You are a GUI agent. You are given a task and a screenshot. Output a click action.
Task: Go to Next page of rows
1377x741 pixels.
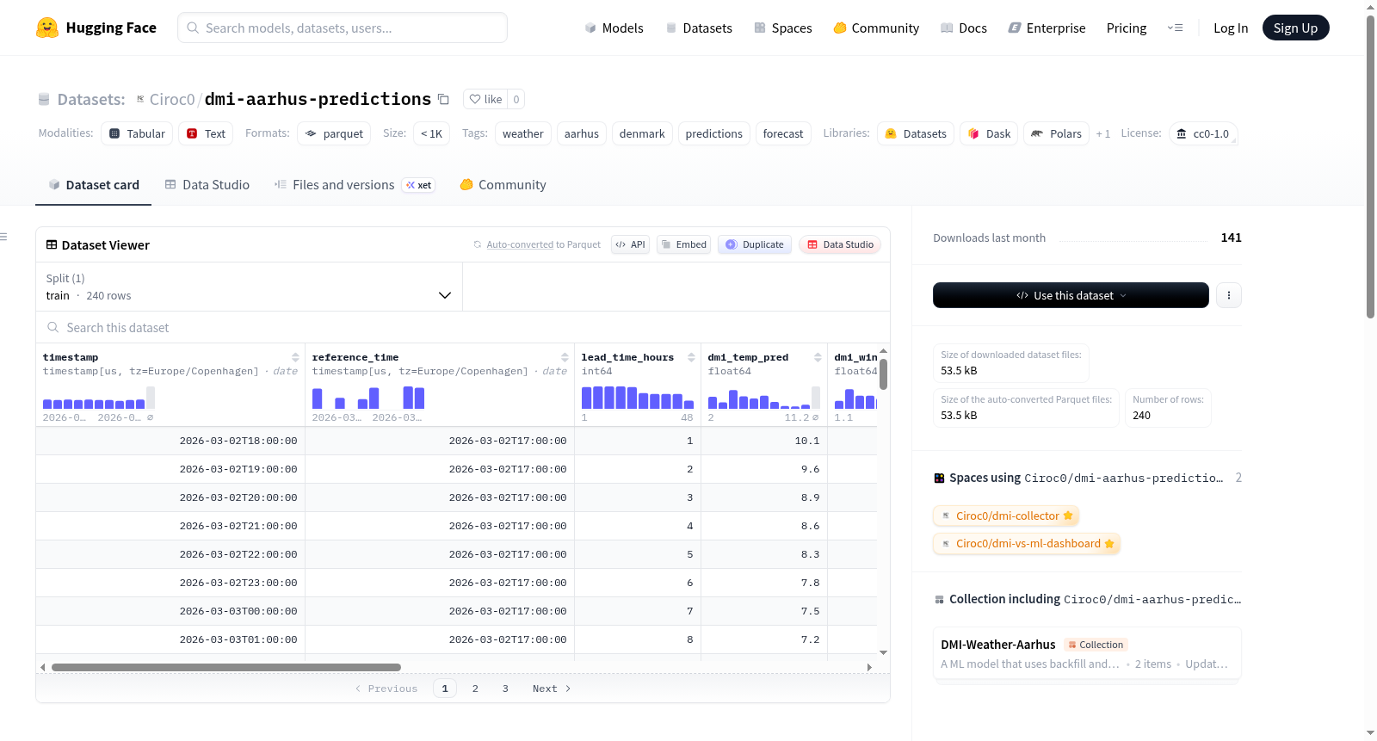552,689
